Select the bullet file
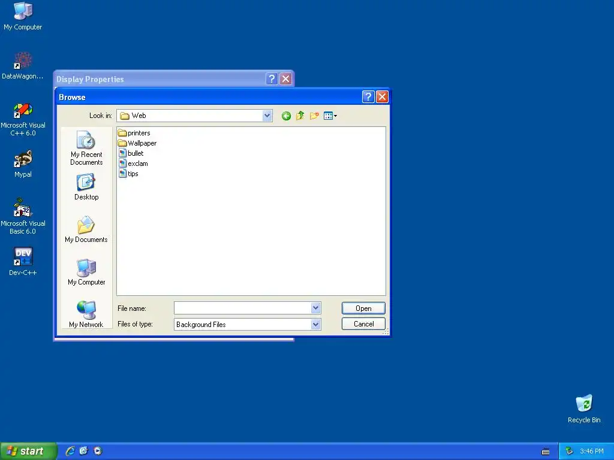 click(x=131, y=153)
